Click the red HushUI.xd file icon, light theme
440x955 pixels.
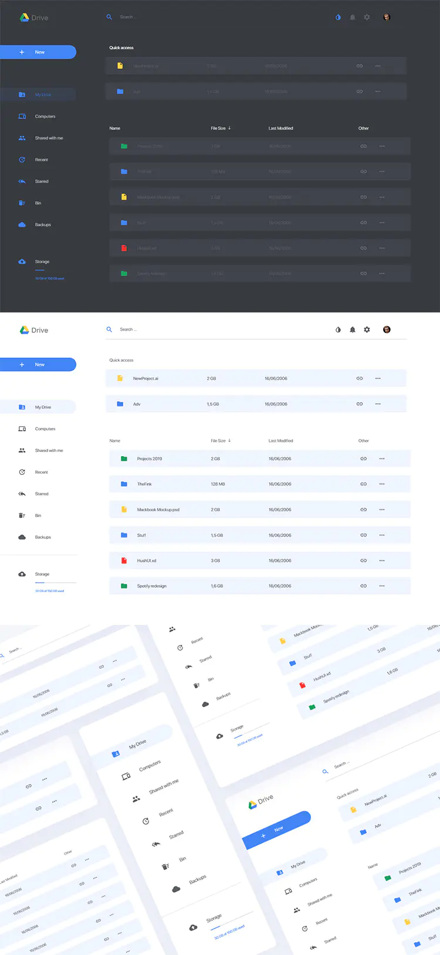click(x=124, y=560)
